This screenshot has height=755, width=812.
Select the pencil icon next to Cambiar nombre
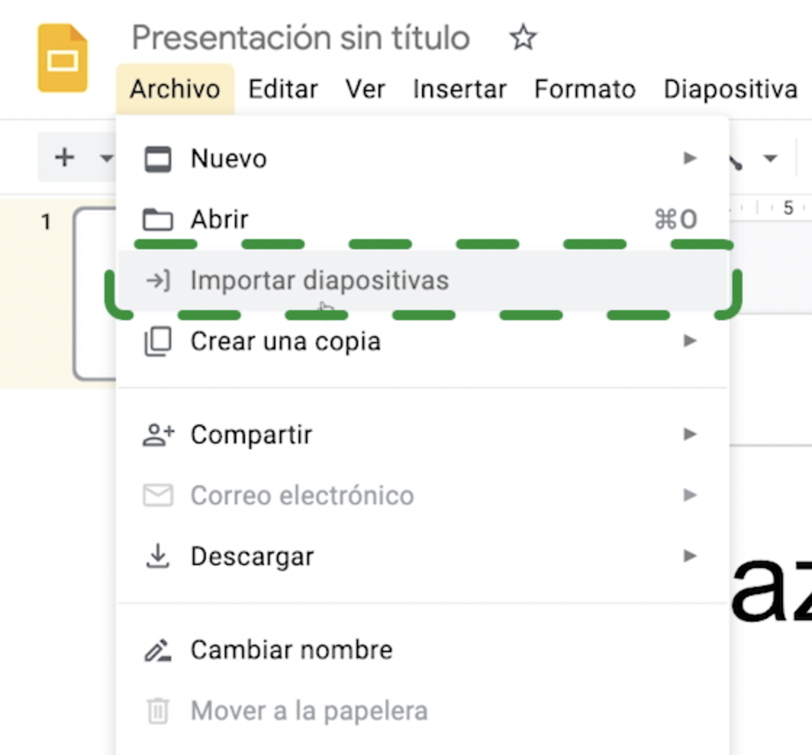pos(158,650)
